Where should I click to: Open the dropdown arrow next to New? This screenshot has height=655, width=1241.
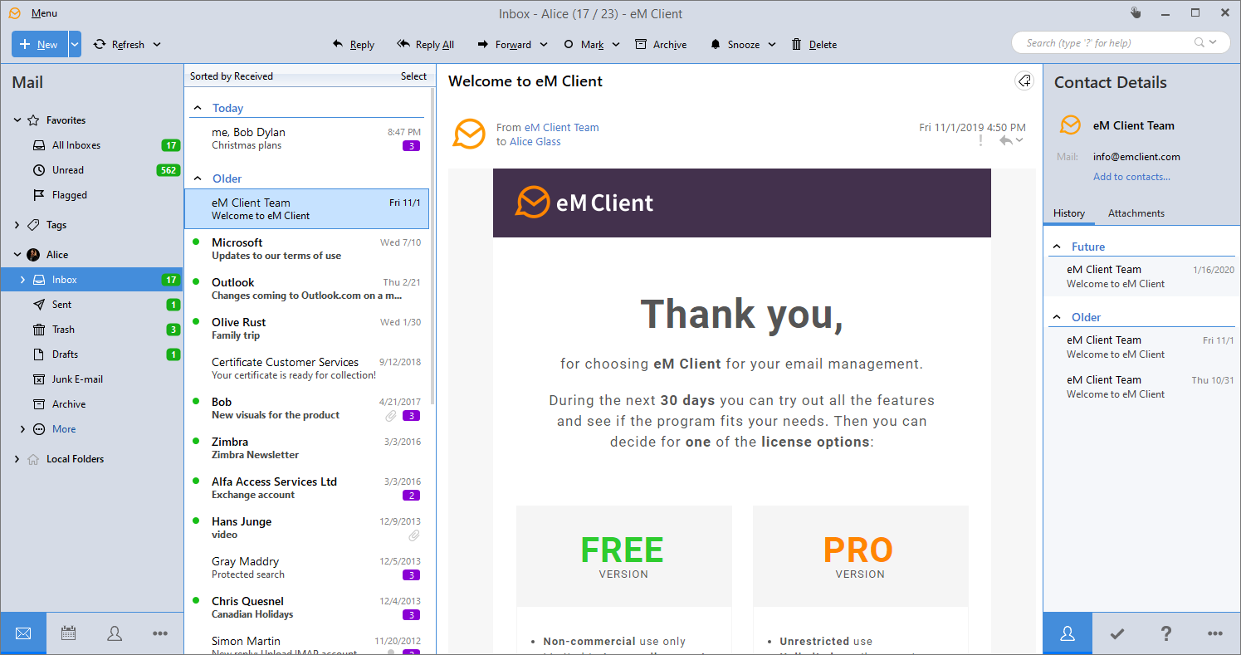click(x=75, y=45)
